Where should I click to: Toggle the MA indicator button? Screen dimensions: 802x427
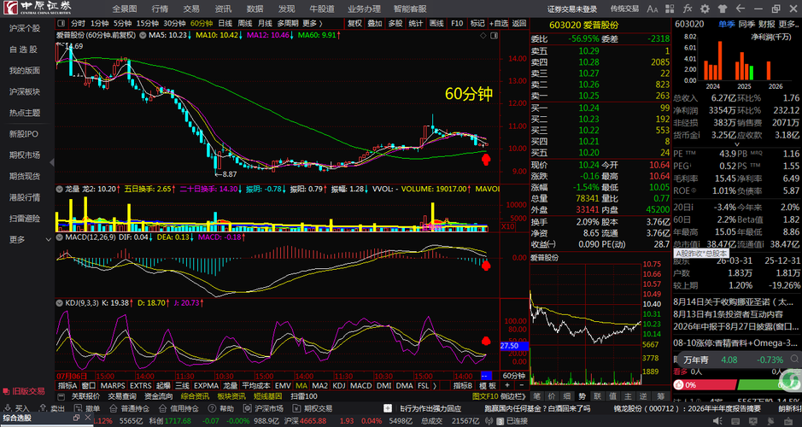click(301, 385)
